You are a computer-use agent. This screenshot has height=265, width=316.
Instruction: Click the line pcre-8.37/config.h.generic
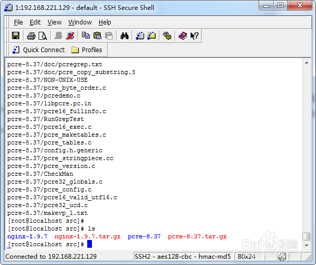pyautogui.click(x=55, y=151)
